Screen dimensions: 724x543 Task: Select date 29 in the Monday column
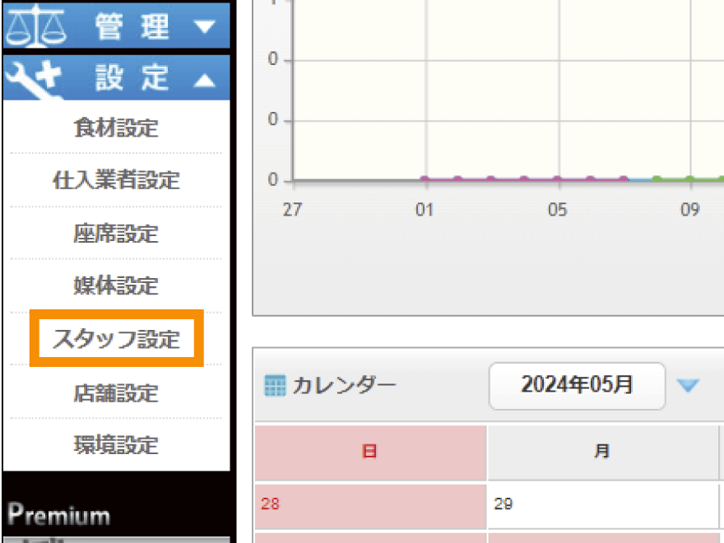504,505
